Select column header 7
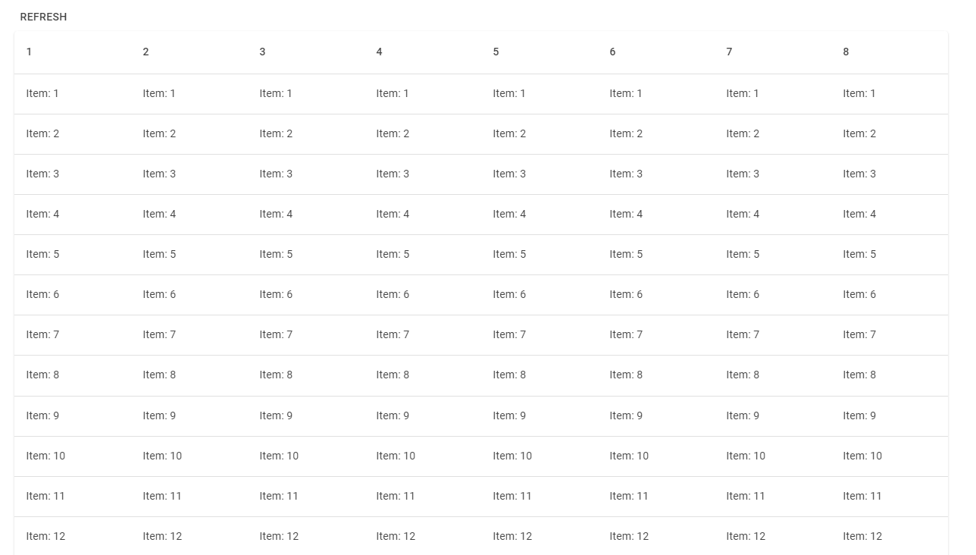976x555 pixels. (x=729, y=52)
